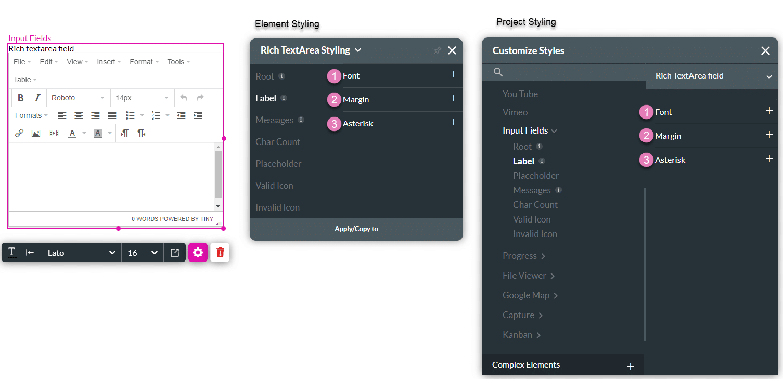Click the open-in-new-window icon in the toolbar
Viewport: 783px width, 379px height.
(x=175, y=253)
